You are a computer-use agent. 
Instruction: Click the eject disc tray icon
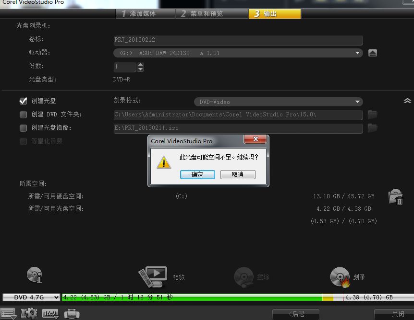[373, 53]
